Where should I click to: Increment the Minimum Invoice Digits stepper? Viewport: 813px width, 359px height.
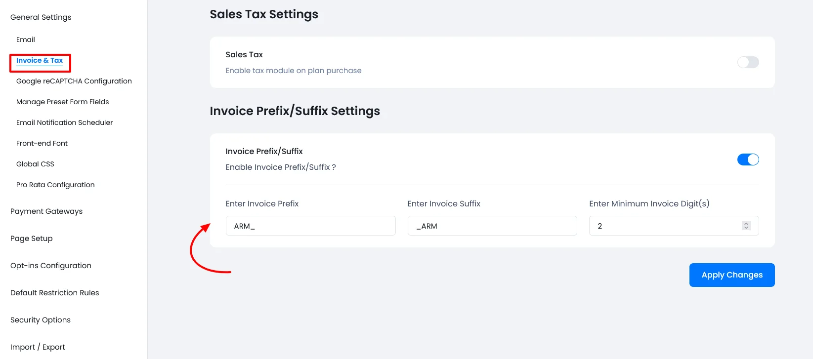pyautogui.click(x=746, y=223)
